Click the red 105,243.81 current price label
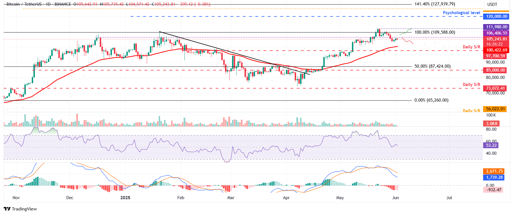Viewport: 514px width, 215px height. [496, 39]
